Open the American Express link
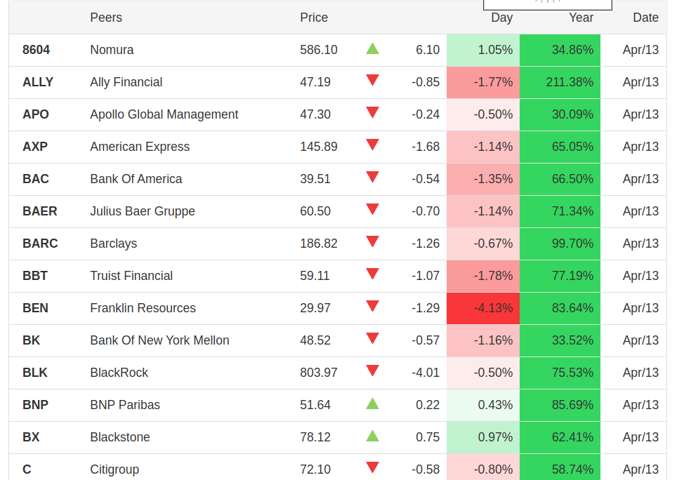 point(140,147)
